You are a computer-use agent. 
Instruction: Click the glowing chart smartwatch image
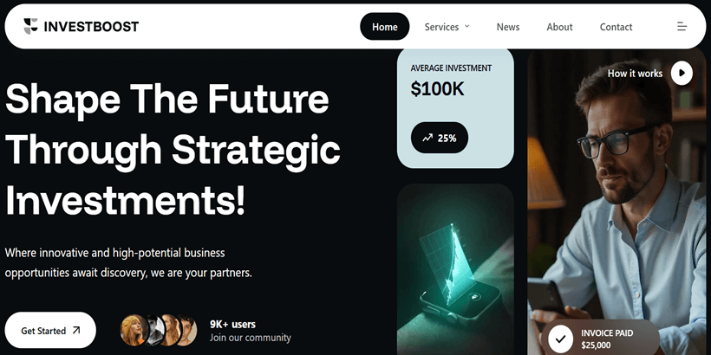pos(455,269)
